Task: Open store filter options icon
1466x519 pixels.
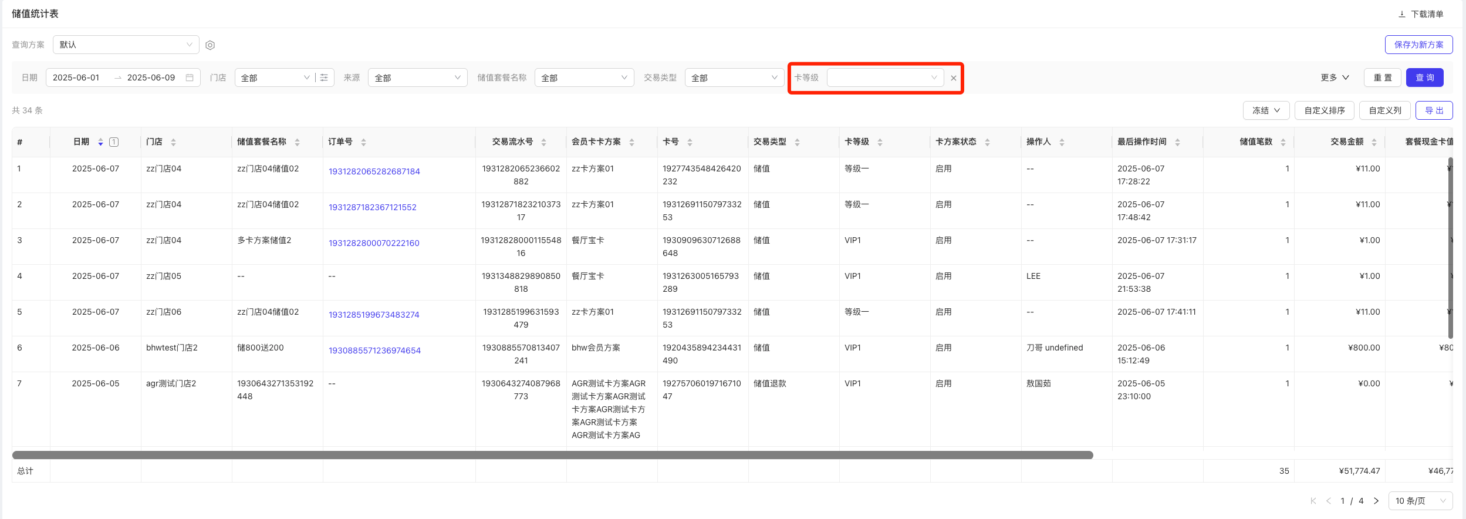Action: point(324,77)
